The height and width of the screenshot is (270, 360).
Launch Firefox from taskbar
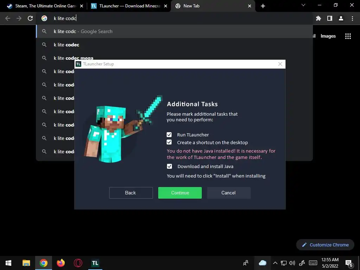60,263
